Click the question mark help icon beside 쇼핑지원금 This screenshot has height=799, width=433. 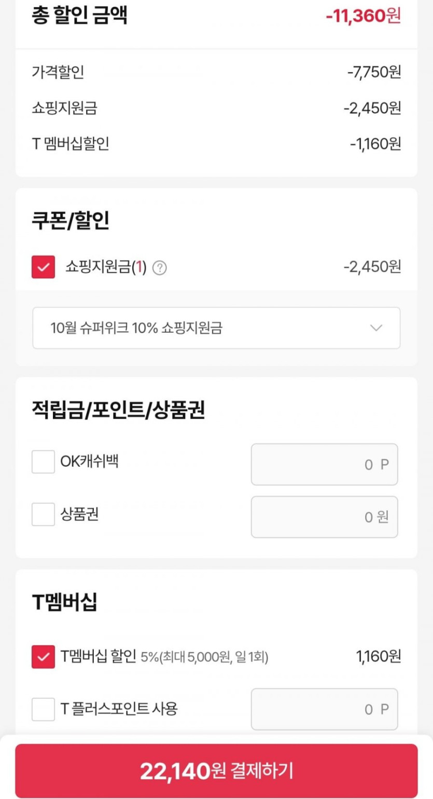[160, 268]
